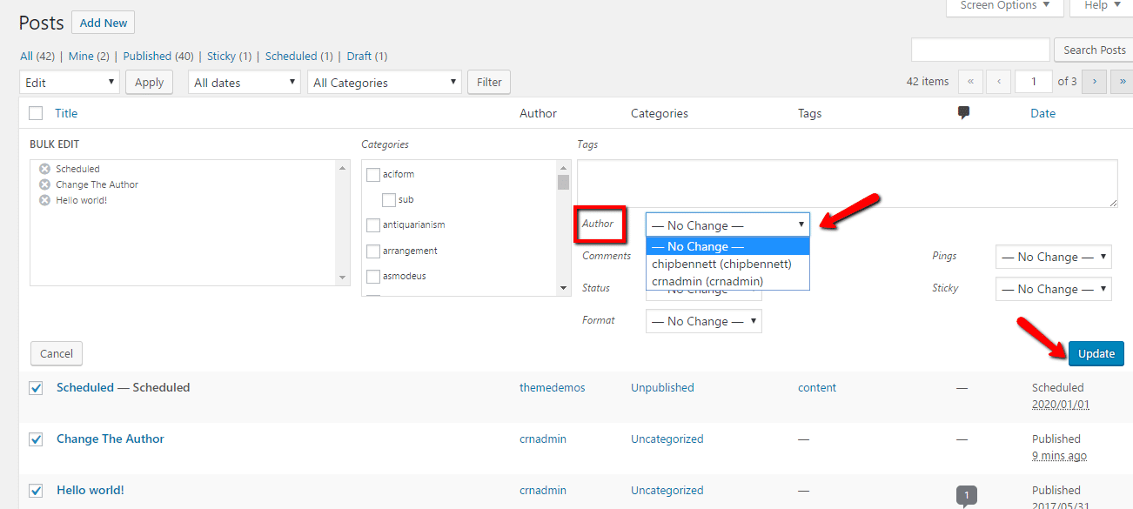Screen dimensions: 1133x509
Task: Open the Help menu
Action: click(x=1100, y=5)
